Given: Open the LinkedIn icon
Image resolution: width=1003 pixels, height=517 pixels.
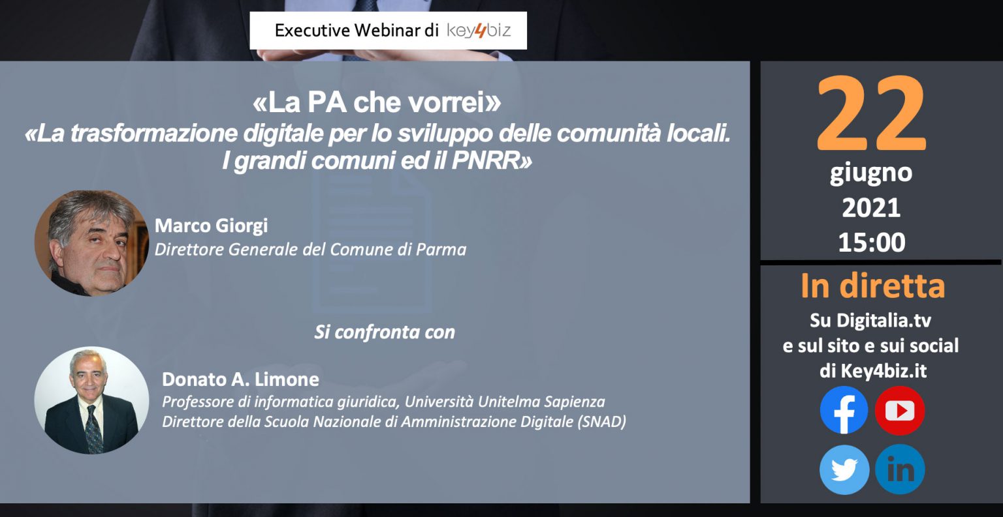Looking at the screenshot, I should pyautogui.click(x=900, y=469).
